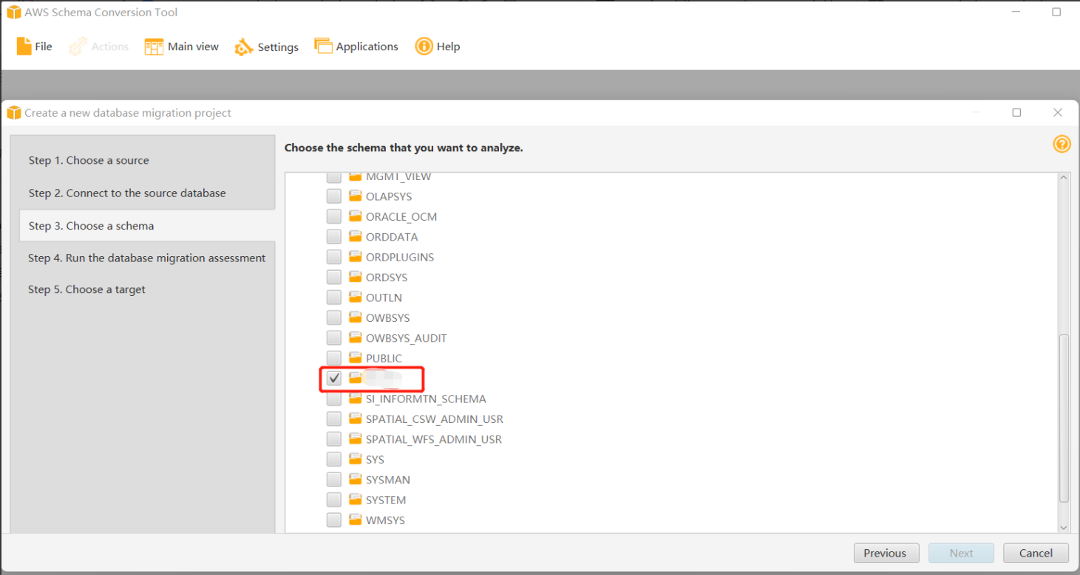Click the PUBLIC folder icon
The image size is (1080, 575).
tap(356, 357)
